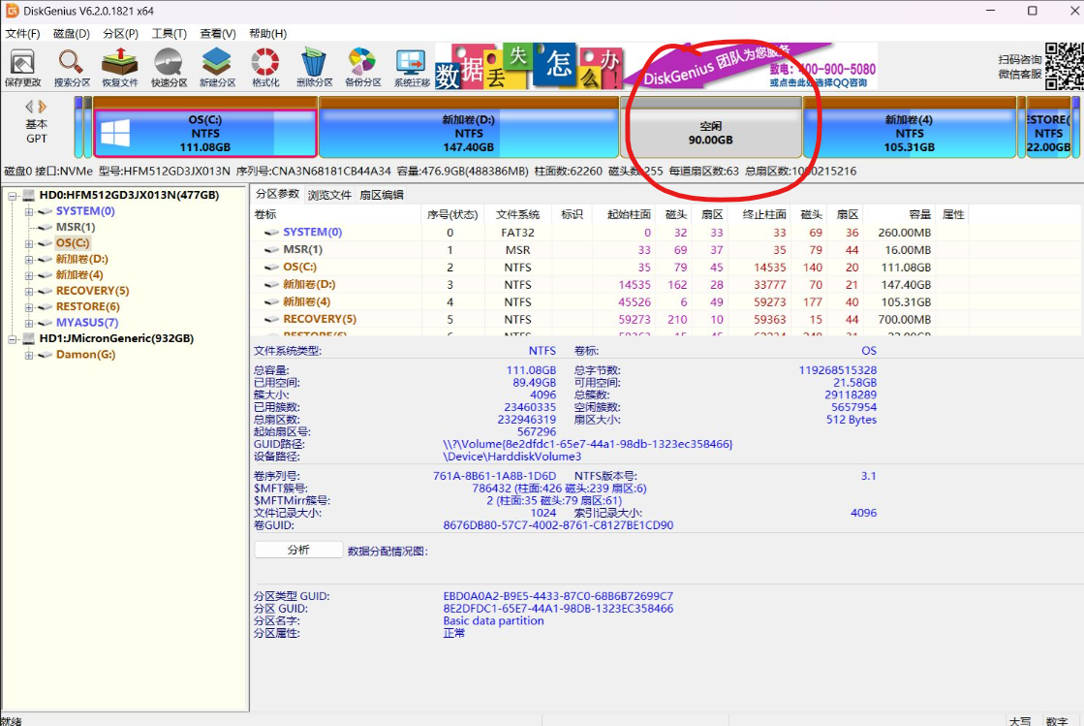Switch to the 分区参数 tab
The image size is (1084, 726).
(277, 194)
